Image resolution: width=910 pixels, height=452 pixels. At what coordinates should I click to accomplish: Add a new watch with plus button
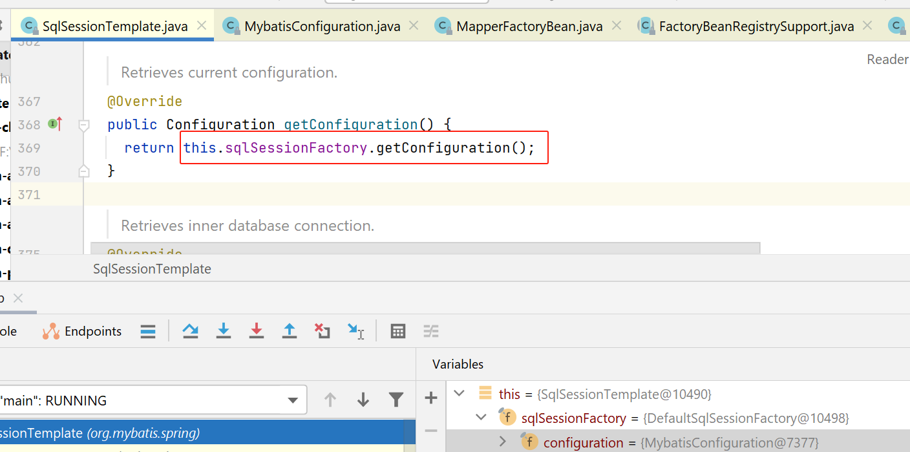pos(431,398)
